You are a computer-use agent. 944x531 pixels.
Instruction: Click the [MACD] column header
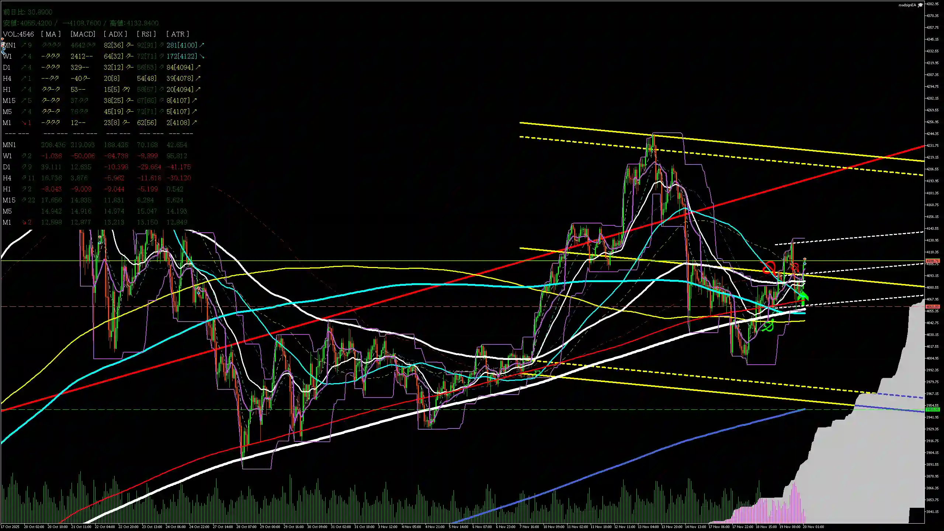[x=83, y=34]
